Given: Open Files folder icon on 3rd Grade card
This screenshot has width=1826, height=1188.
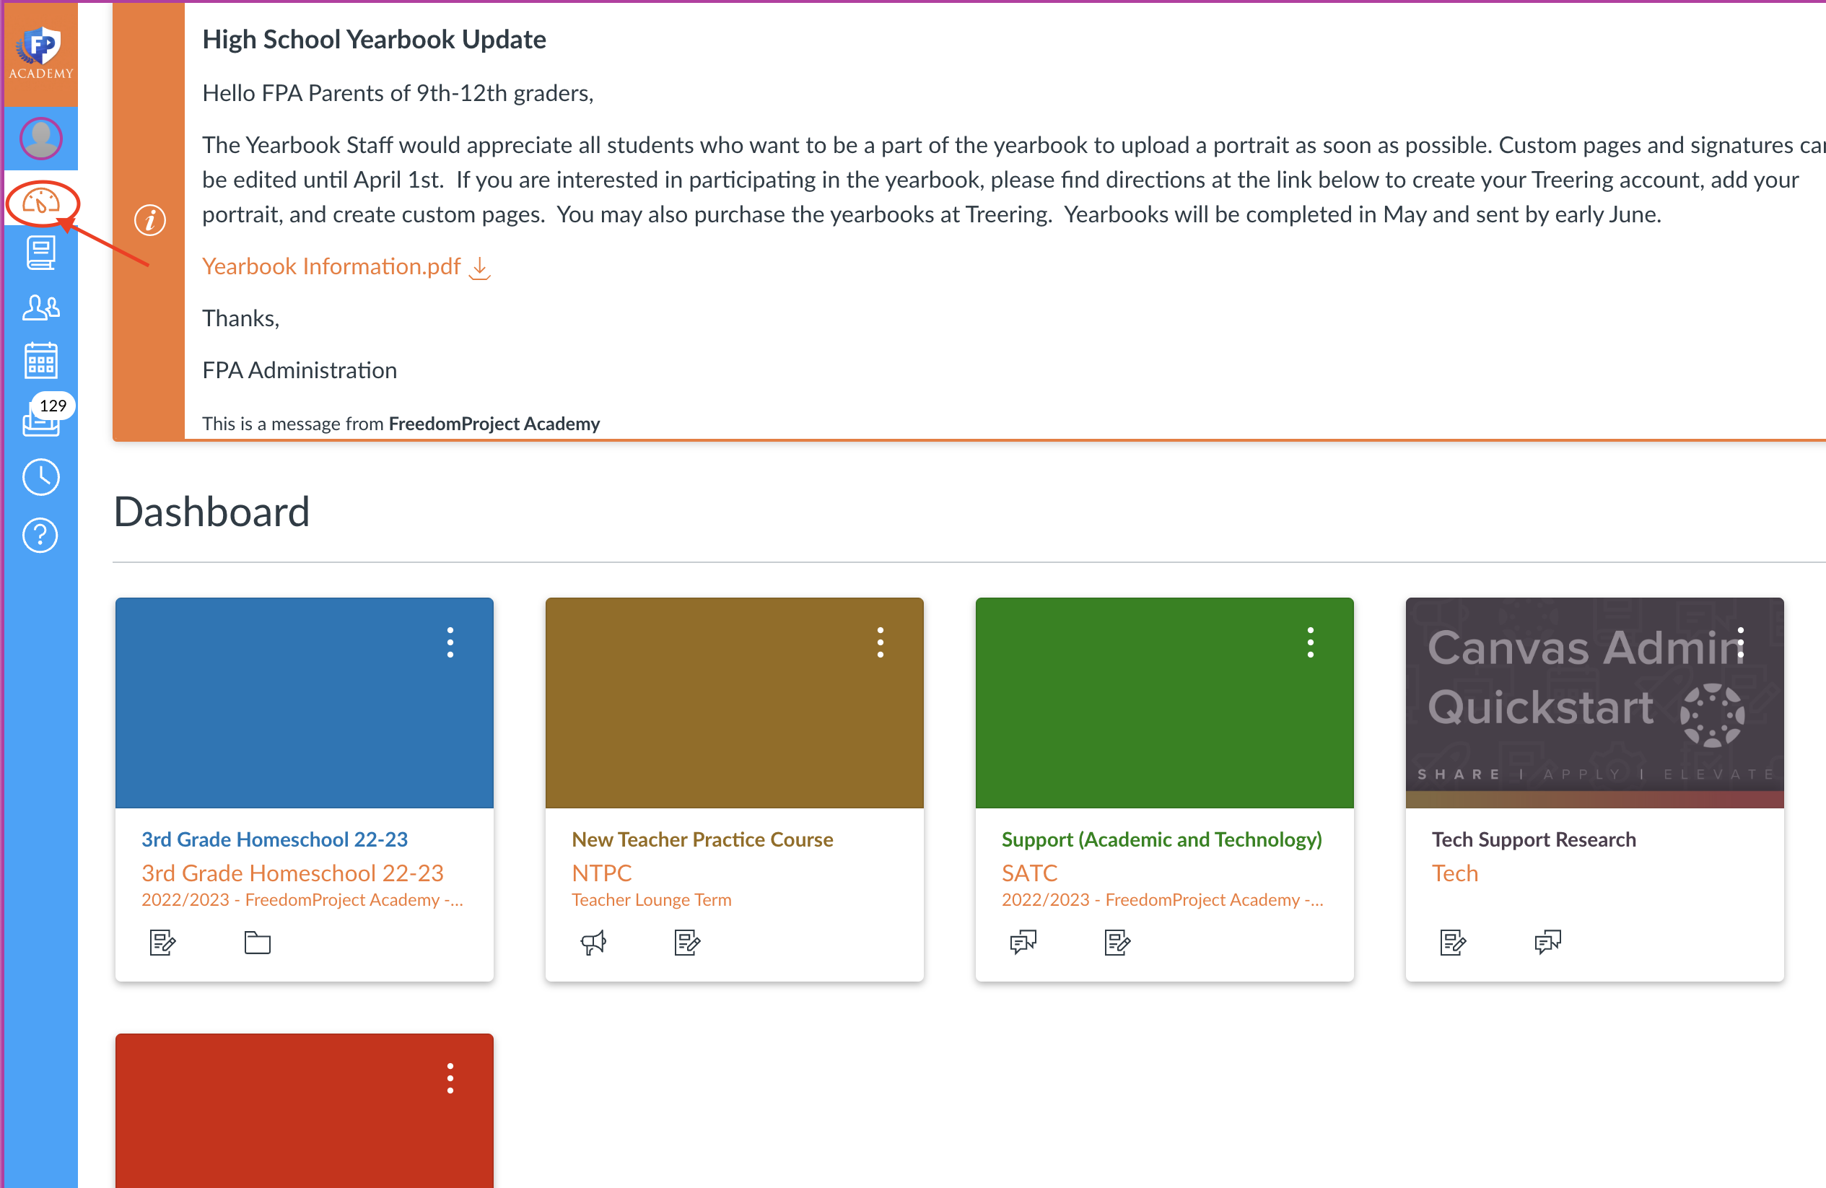Looking at the screenshot, I should (257, 942).
